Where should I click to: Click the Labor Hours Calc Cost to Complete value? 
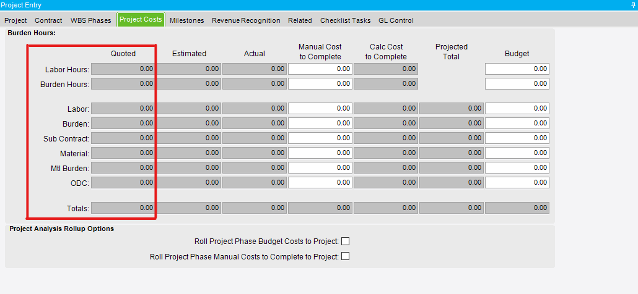pos(386,69)
